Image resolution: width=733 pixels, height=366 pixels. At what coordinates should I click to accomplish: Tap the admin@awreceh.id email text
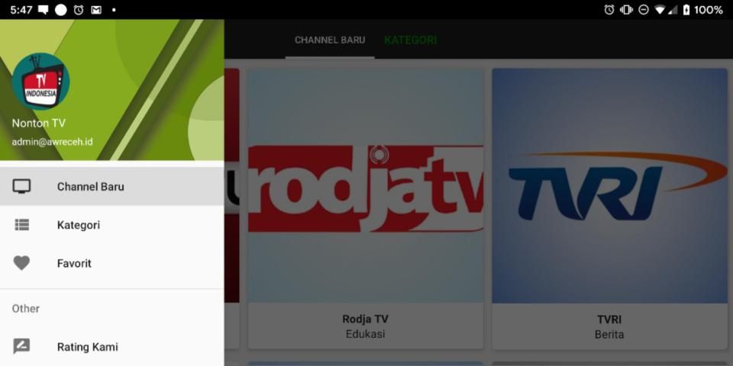pos(52,142)
